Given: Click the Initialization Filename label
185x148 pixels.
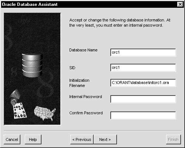Looking at the screenshot, I should pos(79,83).
